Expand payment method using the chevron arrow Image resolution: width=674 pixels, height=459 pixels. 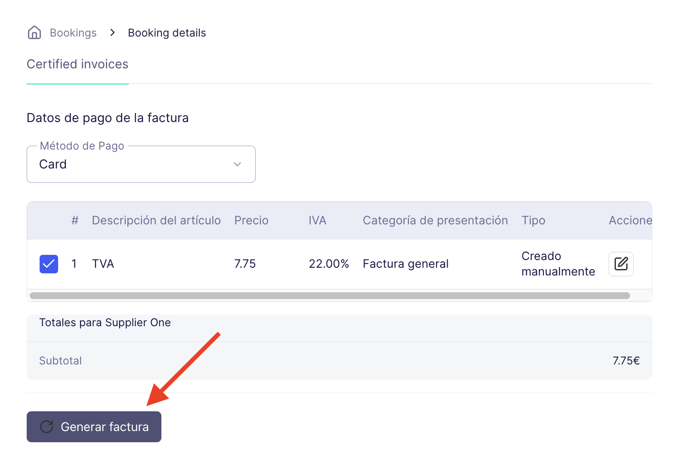coord(237,164)
